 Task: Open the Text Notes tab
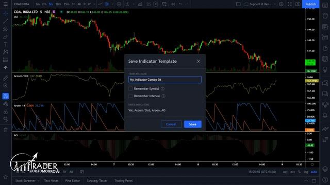(x=51, y=180)
